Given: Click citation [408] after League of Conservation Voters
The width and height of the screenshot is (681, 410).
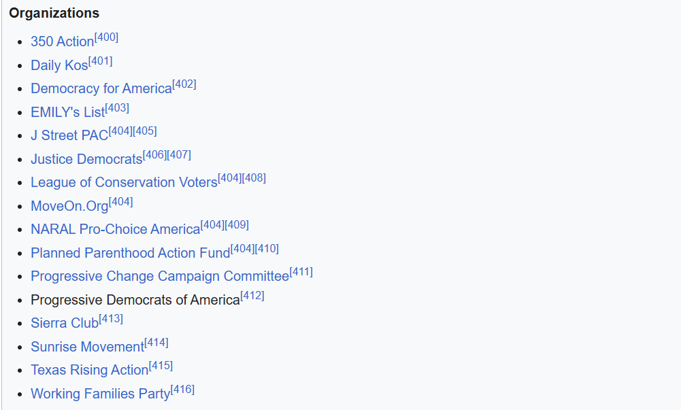Looking at the screenshot, I should tap(254, 178).
